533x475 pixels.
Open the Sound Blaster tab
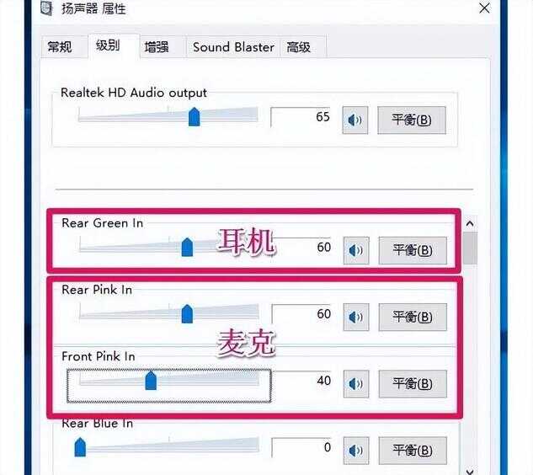point(233,47)
